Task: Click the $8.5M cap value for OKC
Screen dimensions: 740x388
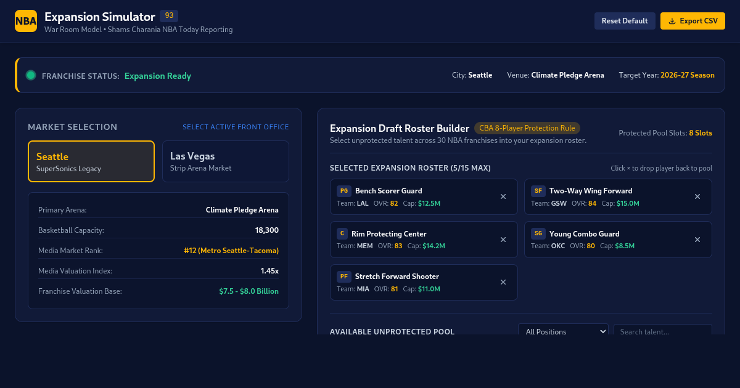Action: (x=625, y=246)
